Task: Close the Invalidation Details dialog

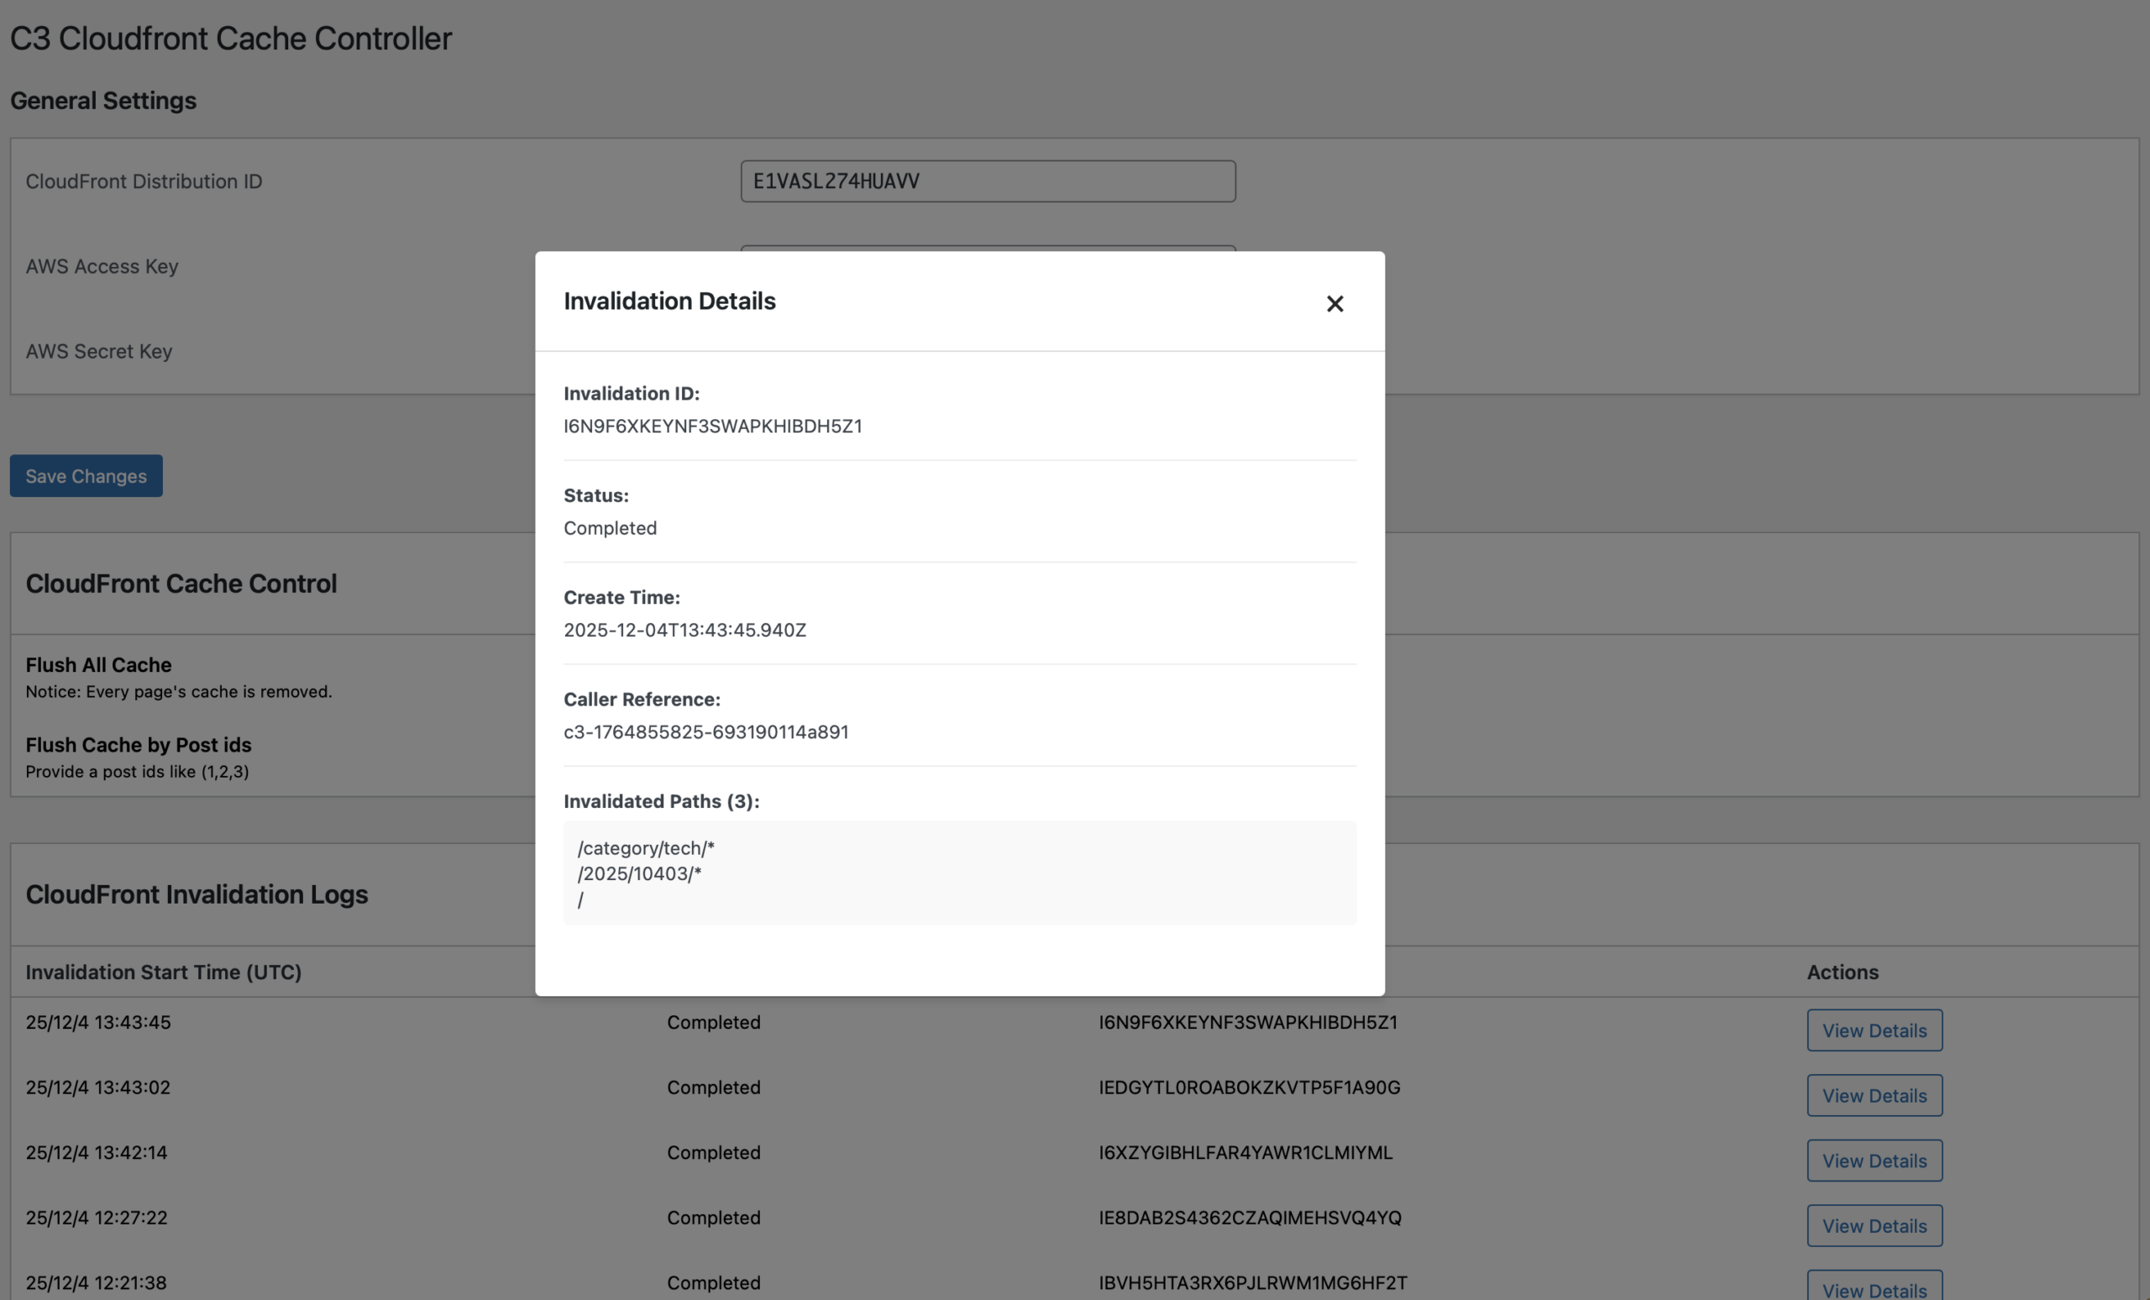Action: point(1335,304)
